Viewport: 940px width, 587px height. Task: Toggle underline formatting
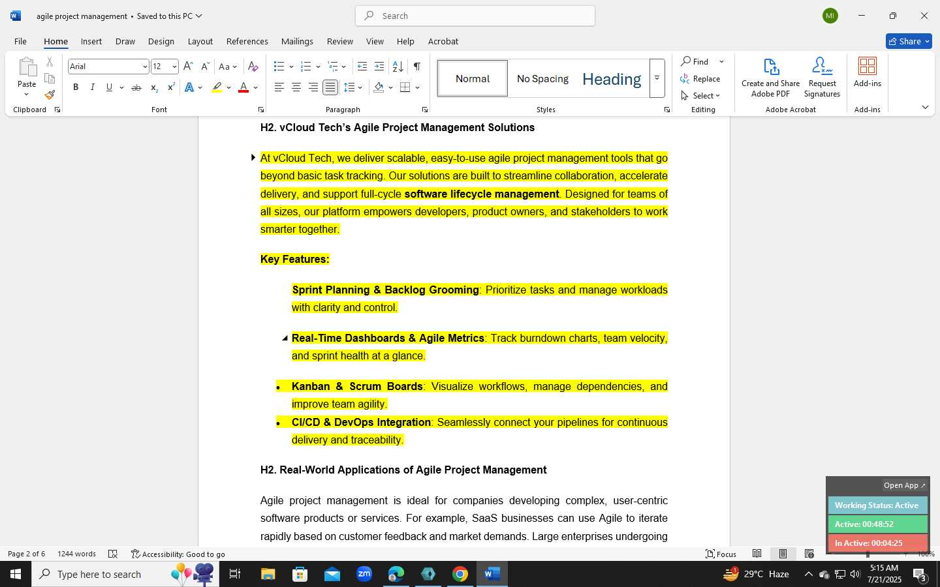coord(109,87)
